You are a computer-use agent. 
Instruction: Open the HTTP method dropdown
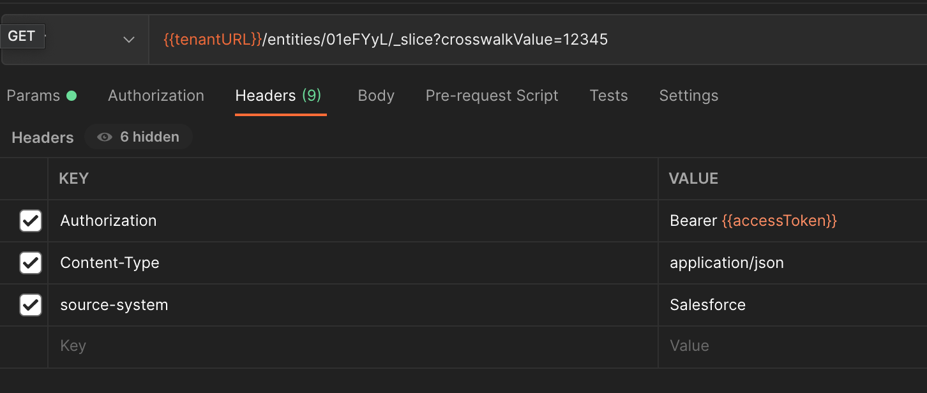pos(128,39)
